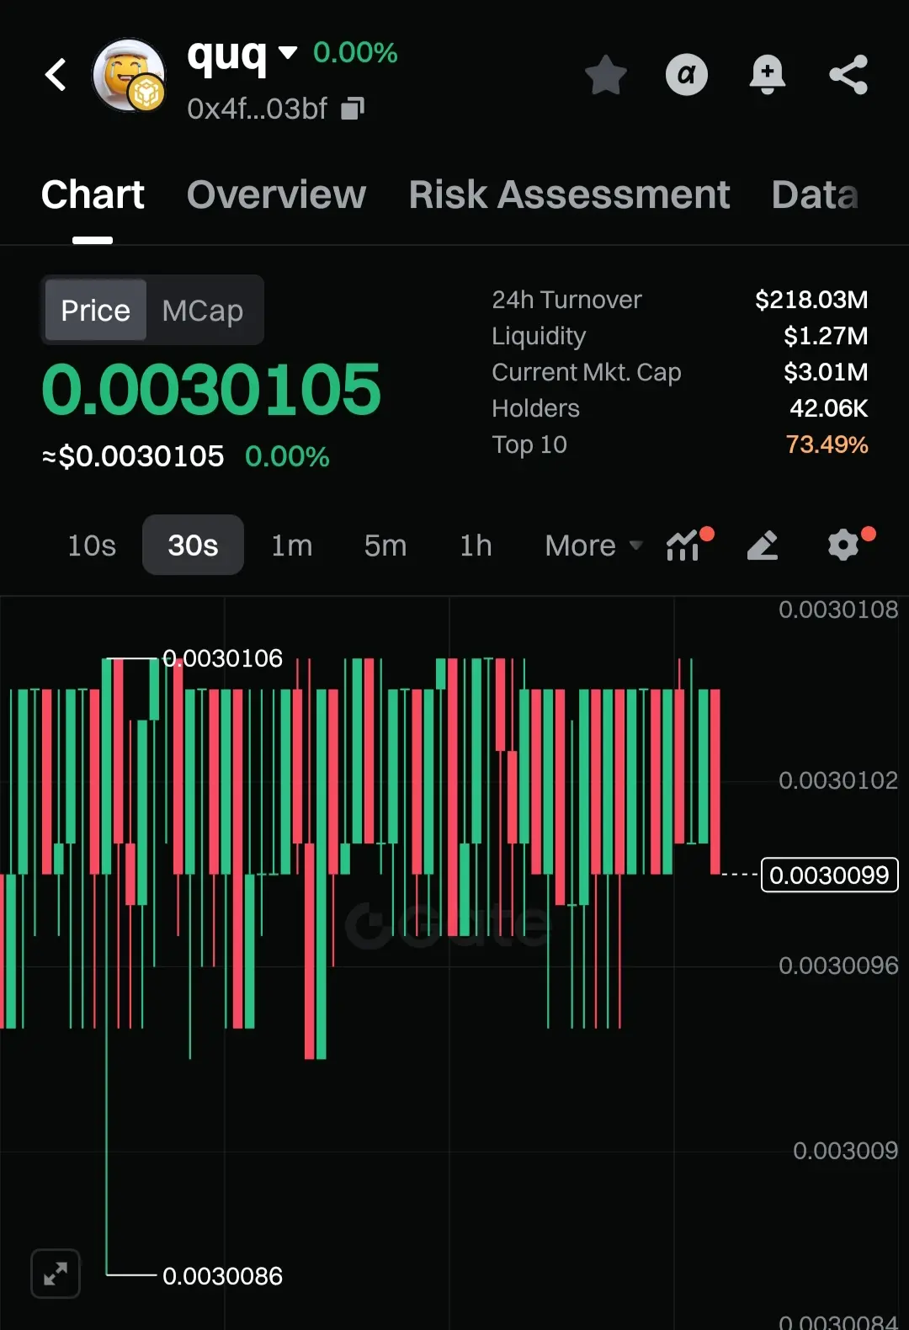Share this token page
The width and height of the screenshot is (909, 1330).
[848, 75]
